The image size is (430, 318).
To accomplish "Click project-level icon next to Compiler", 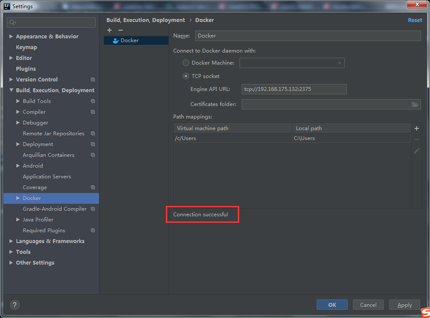I will coord(93,112).
